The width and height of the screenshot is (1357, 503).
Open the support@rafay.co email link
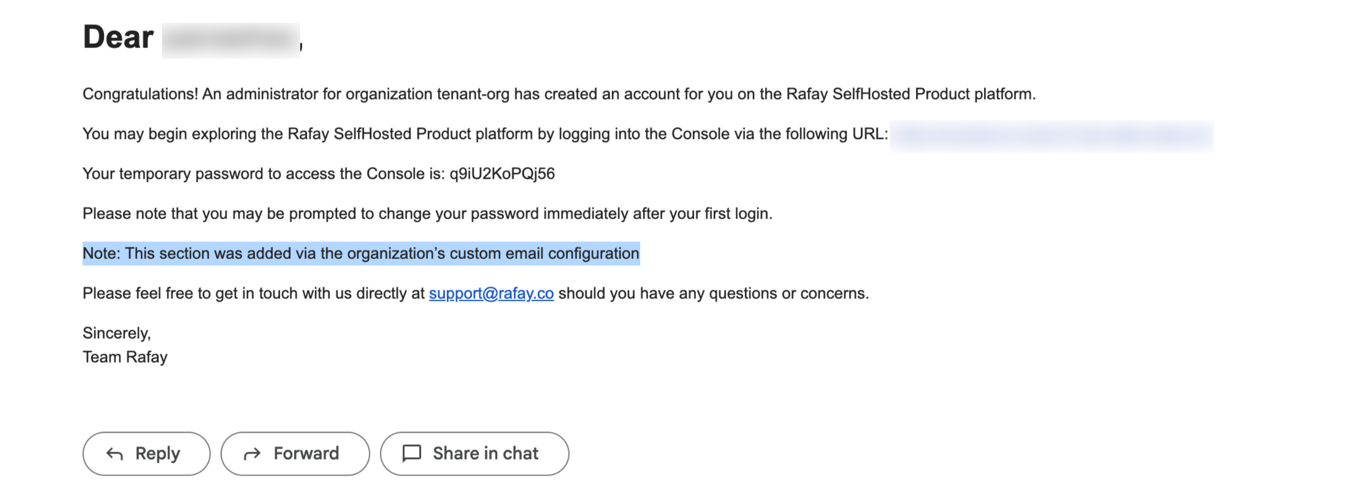point(491,293)
